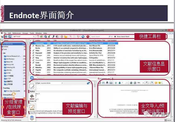The image size is (175, 122).
Task: Click the Copy to Local Library icon
Action: pyautogui.click(x=38, y=36)
